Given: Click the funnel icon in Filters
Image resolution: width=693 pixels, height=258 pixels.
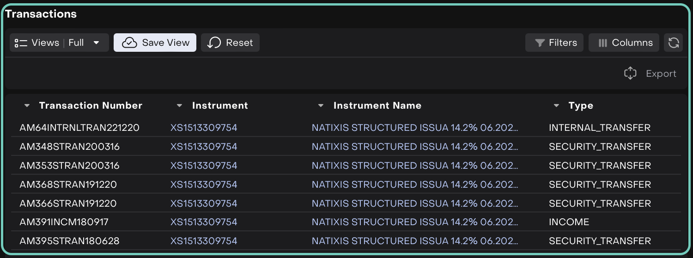Looking at the screenshot, I should click(540, 43).
